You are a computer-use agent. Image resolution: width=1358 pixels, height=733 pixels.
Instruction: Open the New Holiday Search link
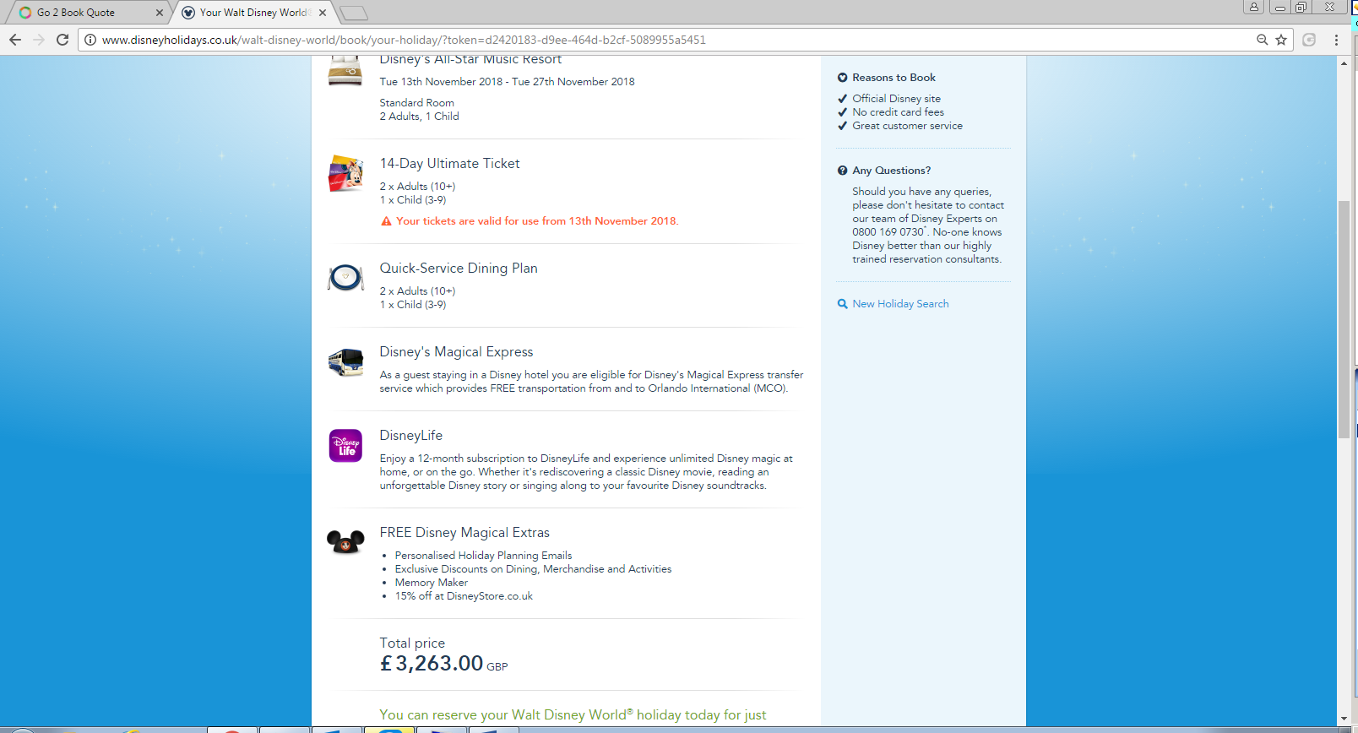(900, 304)
